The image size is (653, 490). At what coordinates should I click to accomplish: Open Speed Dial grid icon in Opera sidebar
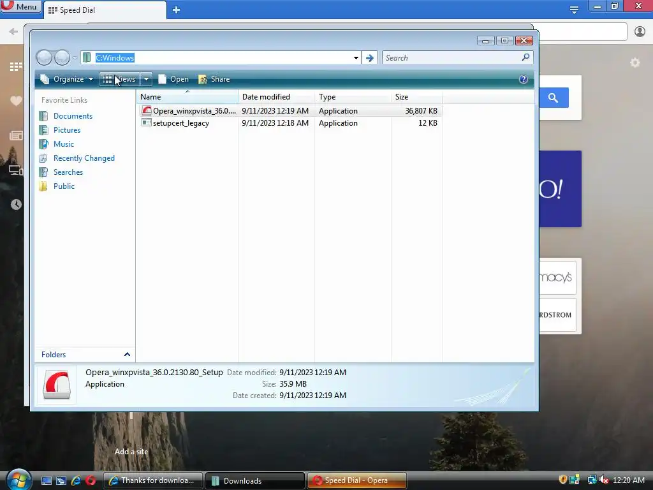(x=16, y=66)
